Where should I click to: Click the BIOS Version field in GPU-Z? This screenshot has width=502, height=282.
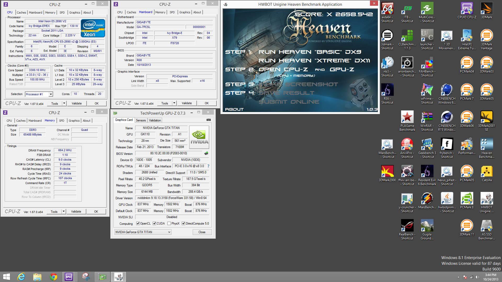click(x=169, y=153)
